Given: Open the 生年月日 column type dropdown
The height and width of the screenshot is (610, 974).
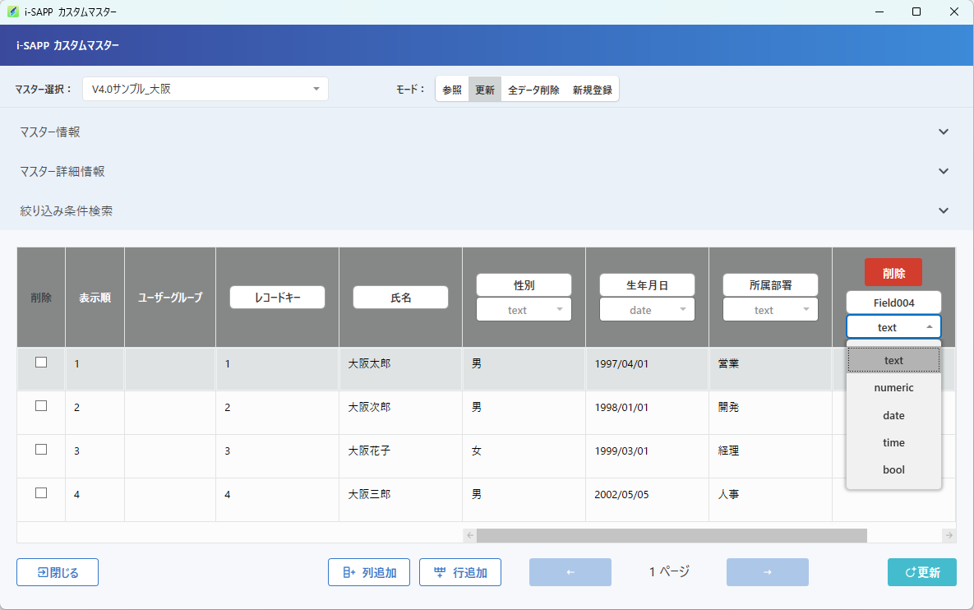Looking at the screenshot, I should click(647, 310).
